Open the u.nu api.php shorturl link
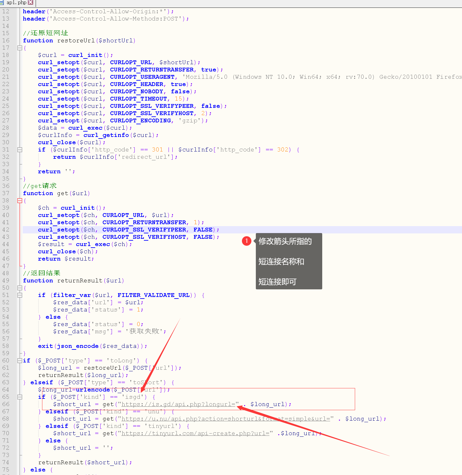The height and width of the screenshot is (475, 462). pyautogui.click(x=226, y=419)
